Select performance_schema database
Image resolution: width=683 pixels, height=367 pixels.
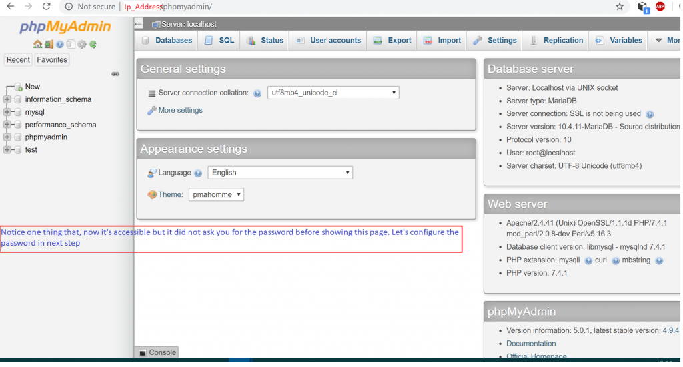click(x=61, y=125)
